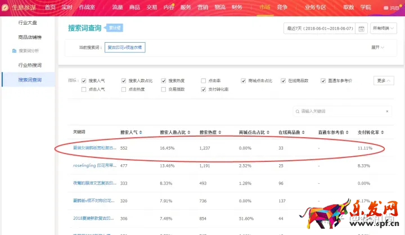Clear keyword search with the x icon
Screen dimensions: 405x235
387,111
